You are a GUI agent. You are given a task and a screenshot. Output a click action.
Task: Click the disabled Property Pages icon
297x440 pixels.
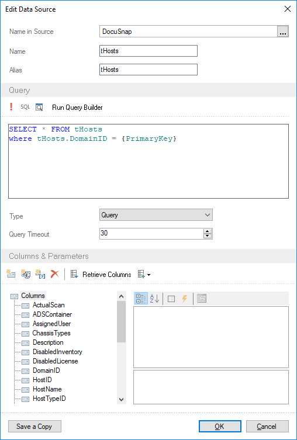click(202, 299)
